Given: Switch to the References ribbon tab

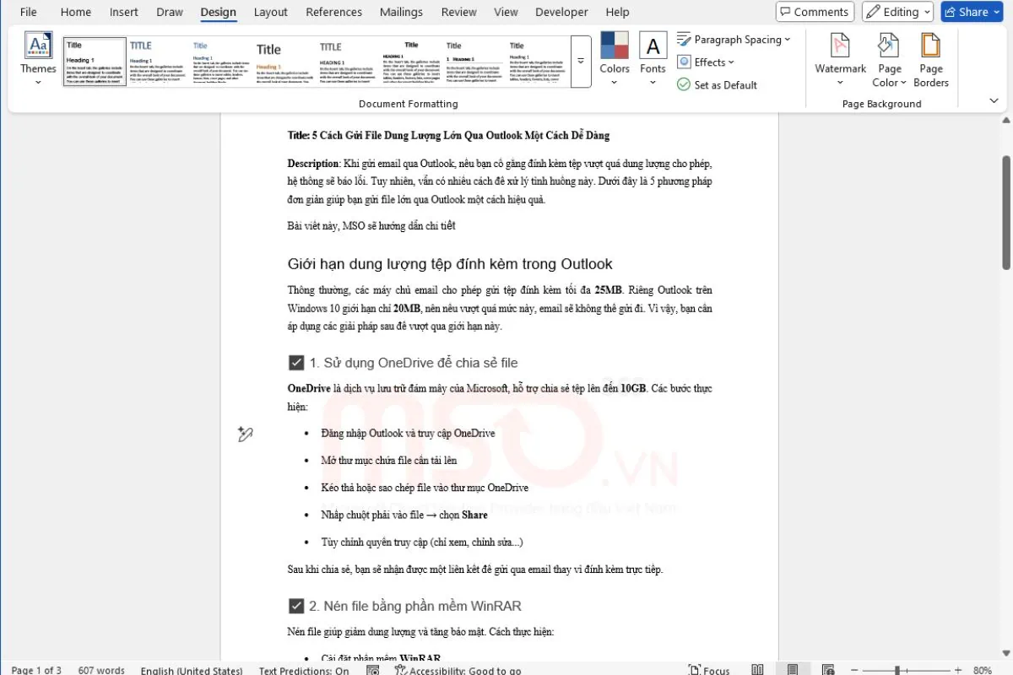Looking at the screenshot, I should click(333, 12).
